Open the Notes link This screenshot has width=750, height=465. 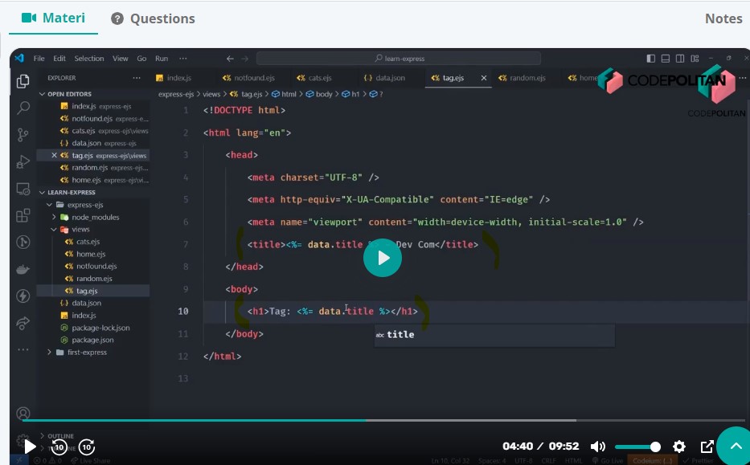tap(723, 18)
